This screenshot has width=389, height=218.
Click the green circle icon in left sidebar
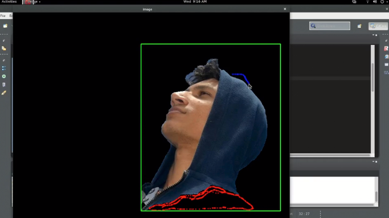point(4,76)
